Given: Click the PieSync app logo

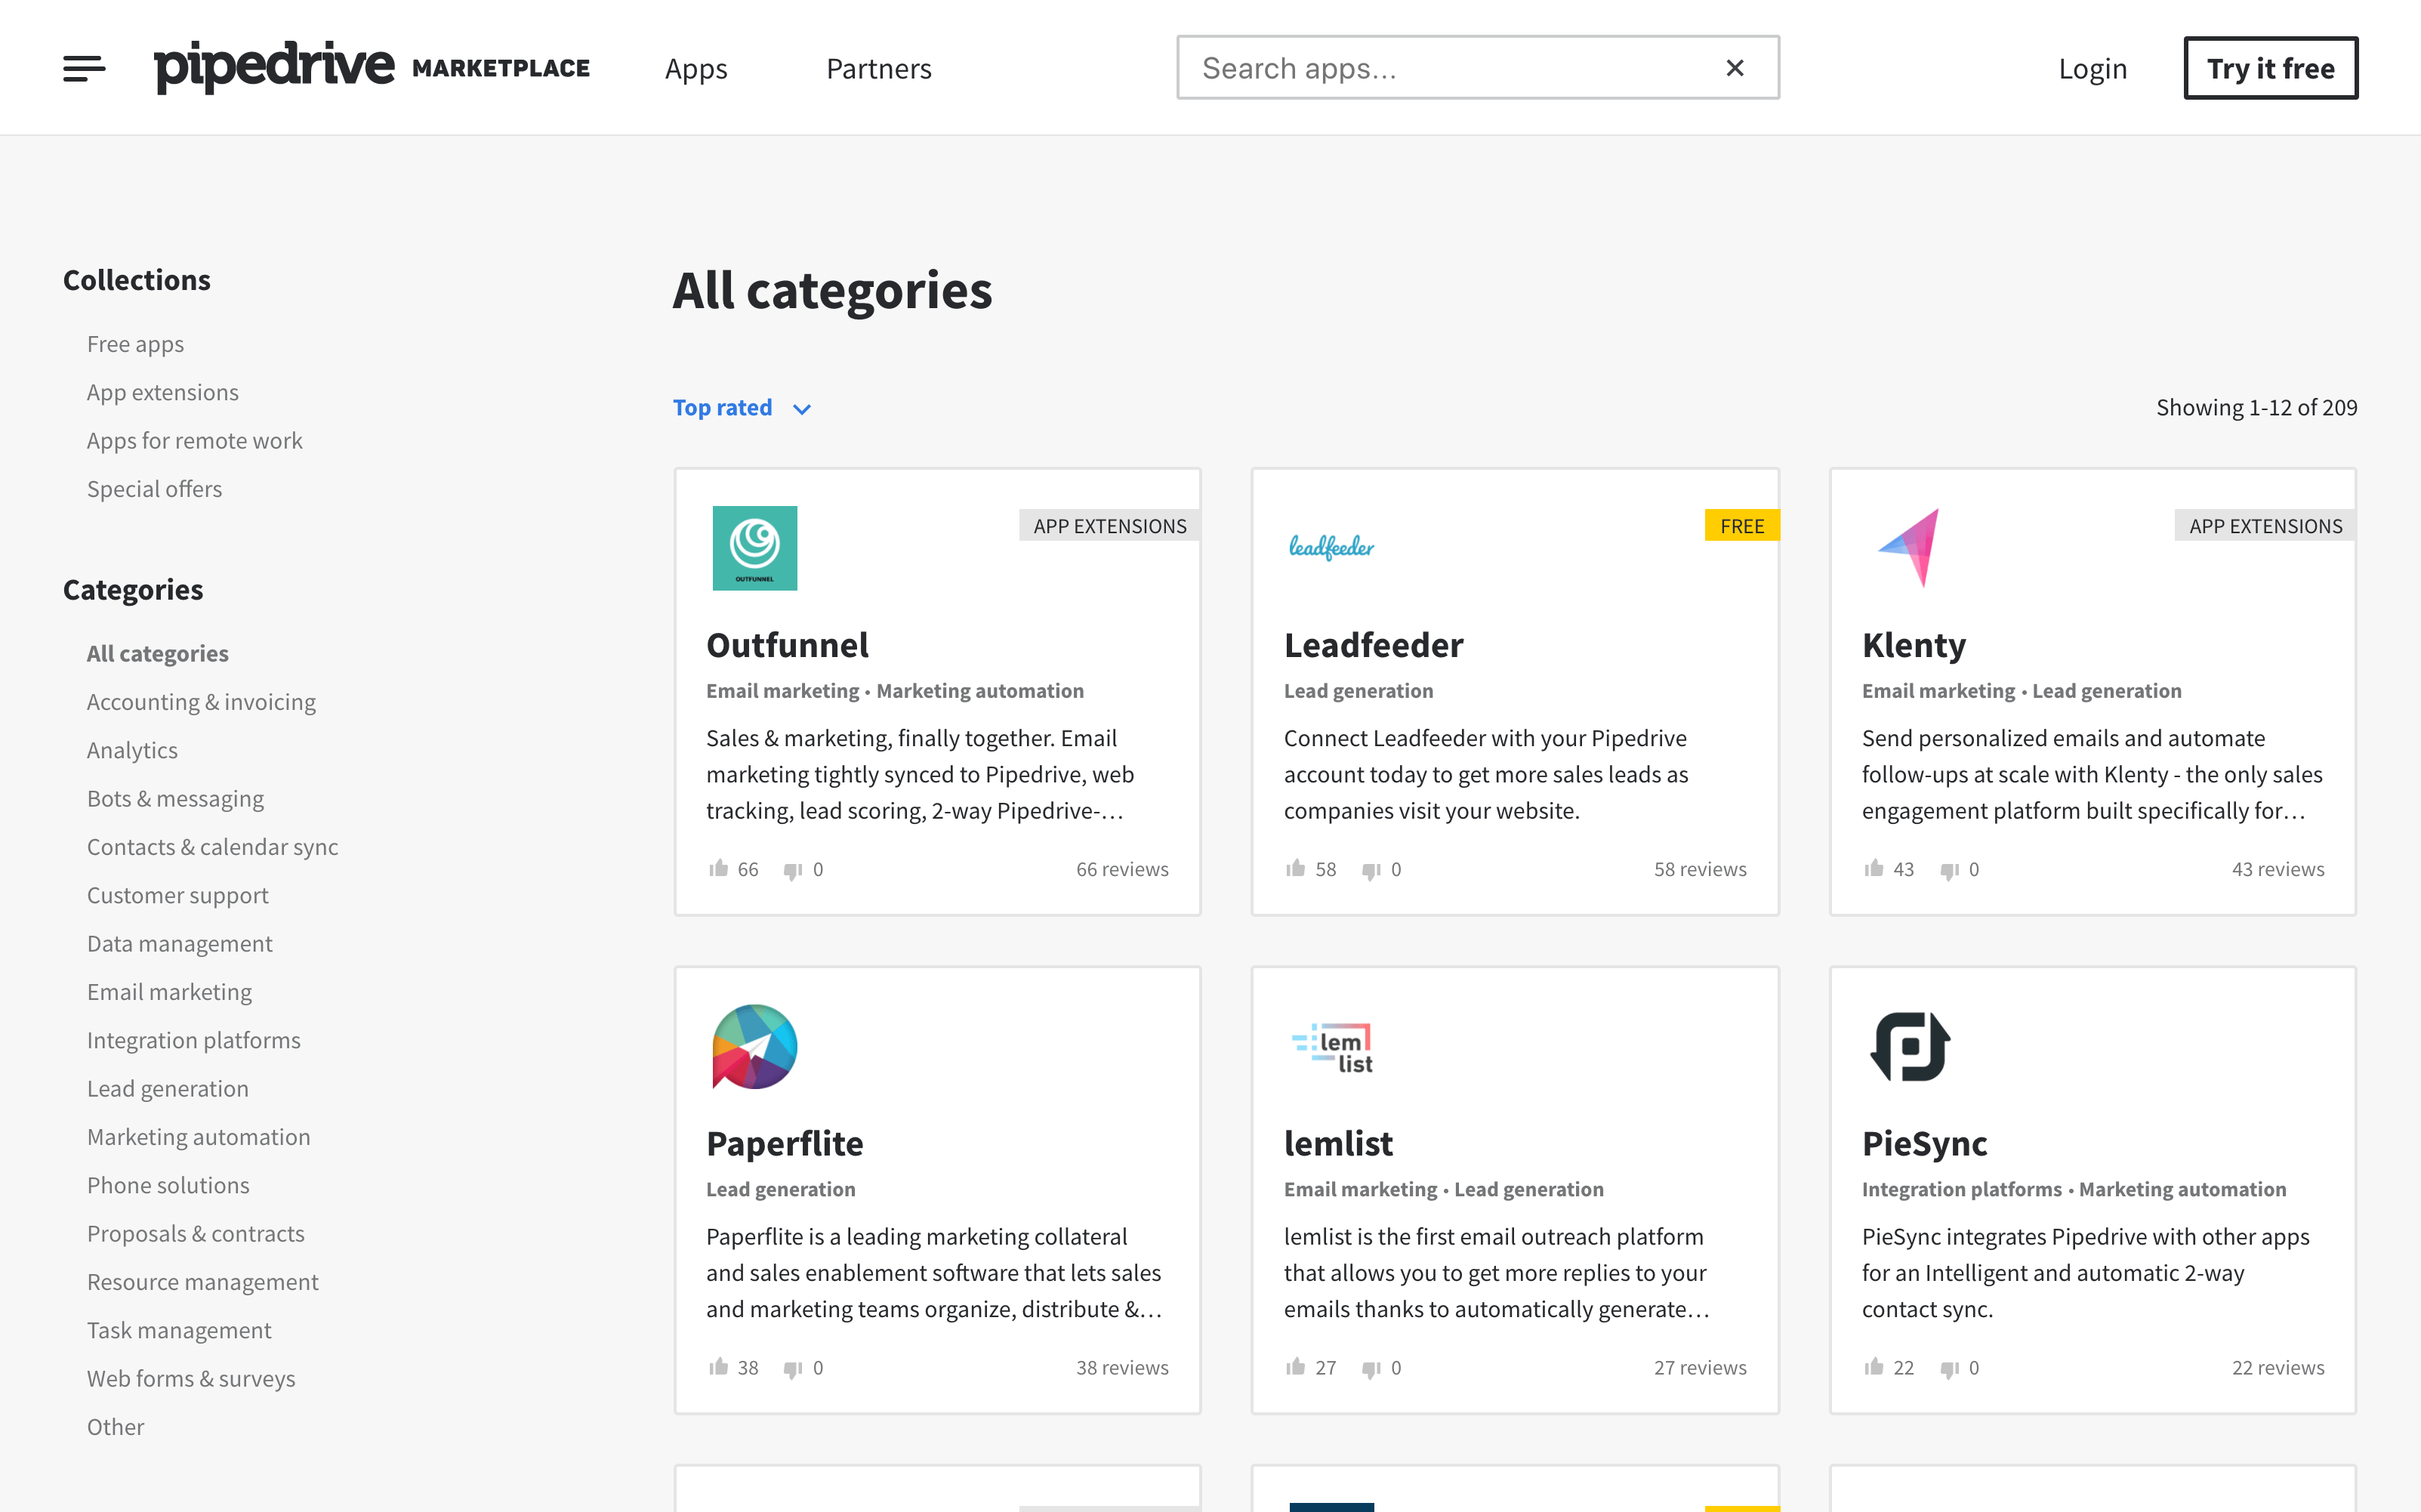Looking at the screenshot, I should click(x=1911, y=1046).
